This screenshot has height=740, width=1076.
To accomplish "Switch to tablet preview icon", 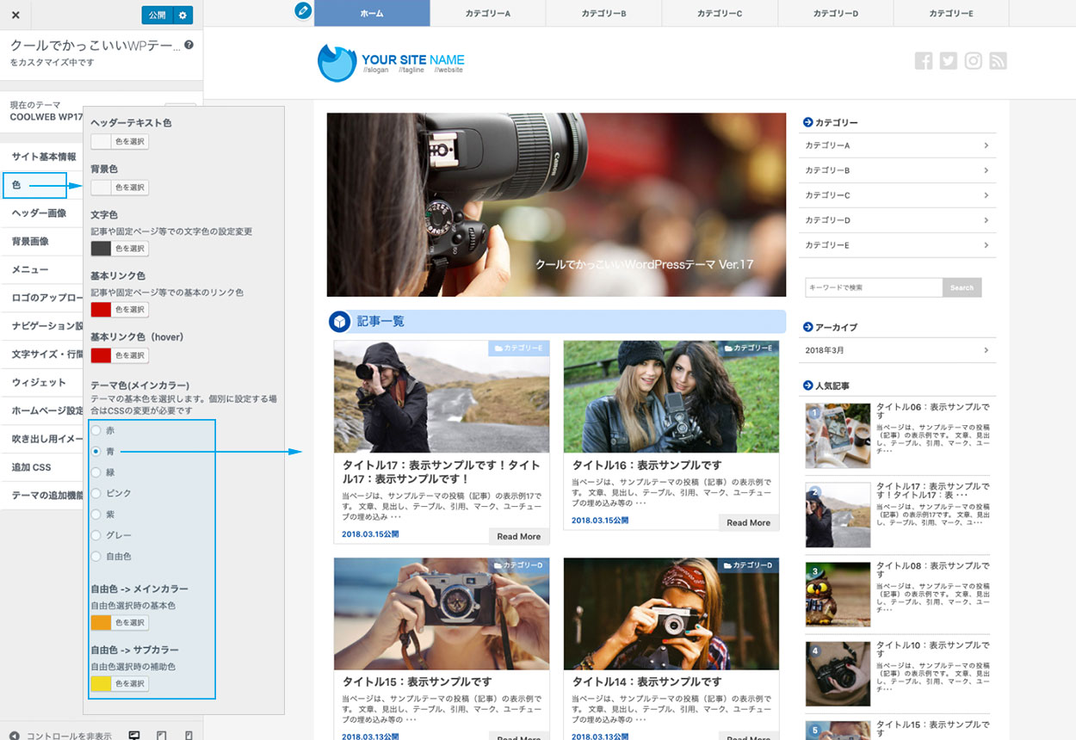I will pos(161,736).
